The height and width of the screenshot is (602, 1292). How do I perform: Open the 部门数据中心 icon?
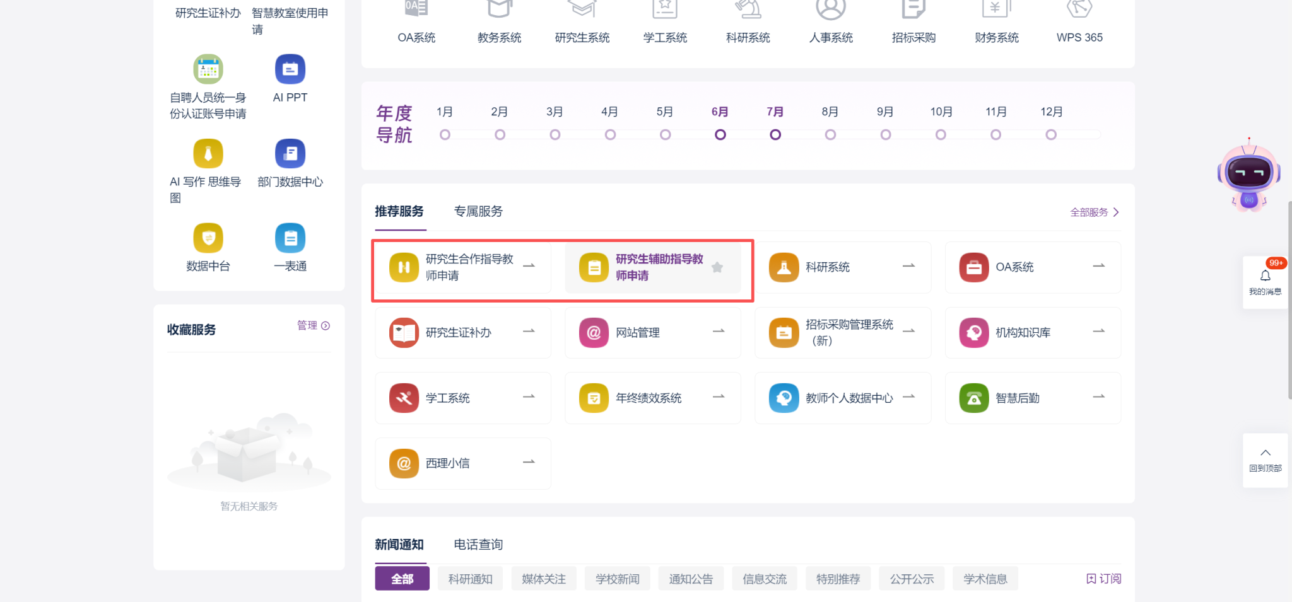[290, 154]
